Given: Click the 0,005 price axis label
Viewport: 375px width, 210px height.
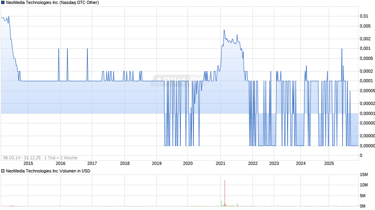Looking at the screenshot, I should coord(365,26).
